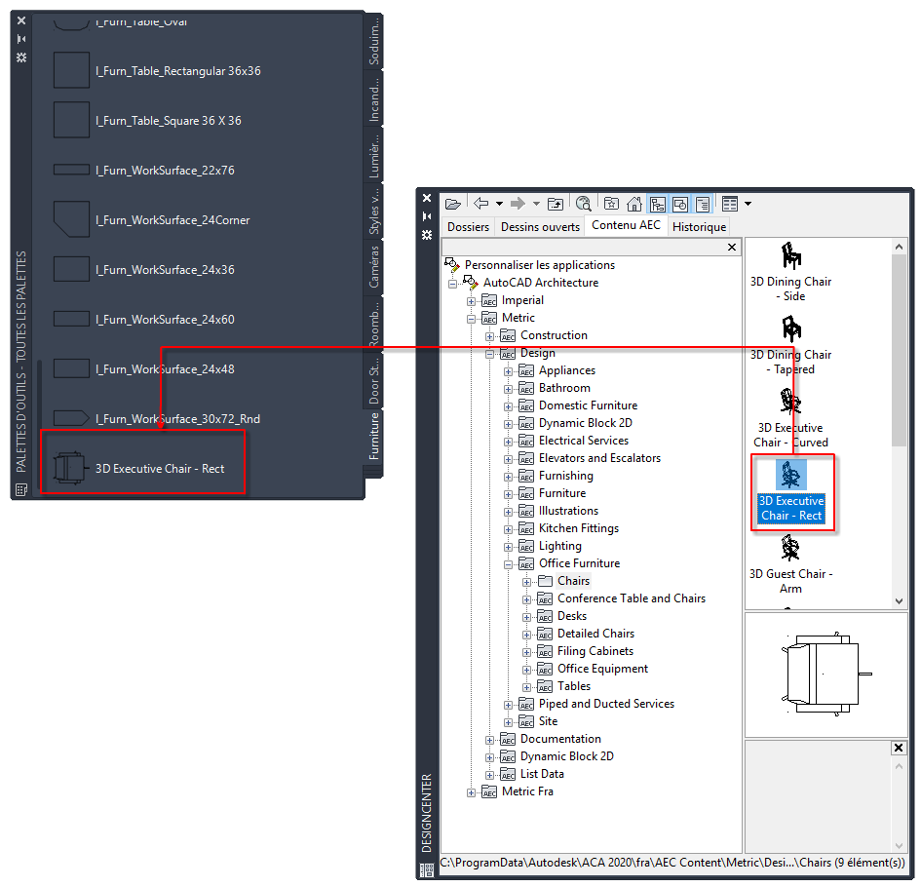Open DesignCenter properties gear icon
This screenshot has height=887, width=921.
427,235
